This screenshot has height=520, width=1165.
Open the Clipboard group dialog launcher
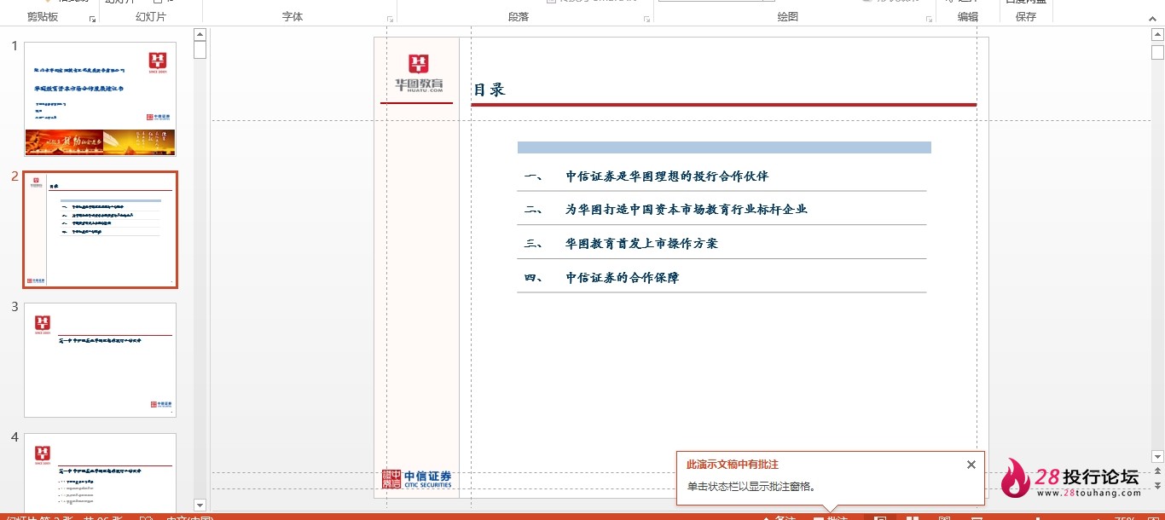[92, 19]
